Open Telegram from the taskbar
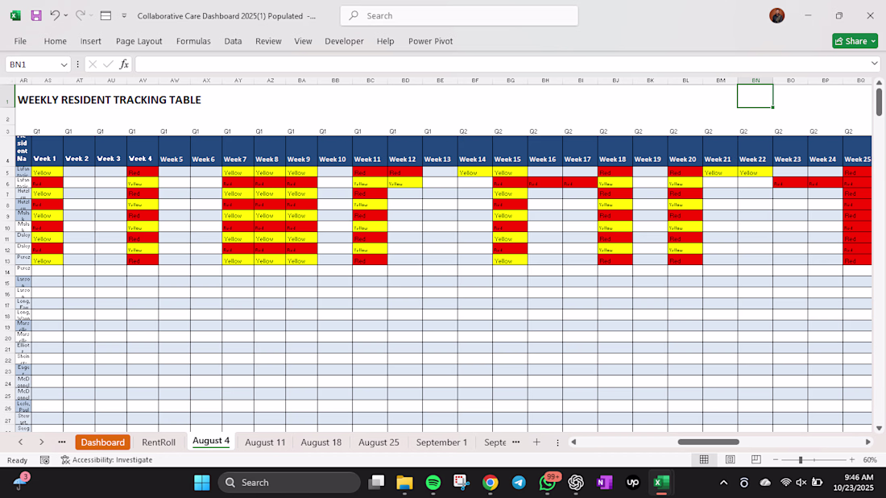The height and width of the screenshot is (498, 886). pos(519,483)
